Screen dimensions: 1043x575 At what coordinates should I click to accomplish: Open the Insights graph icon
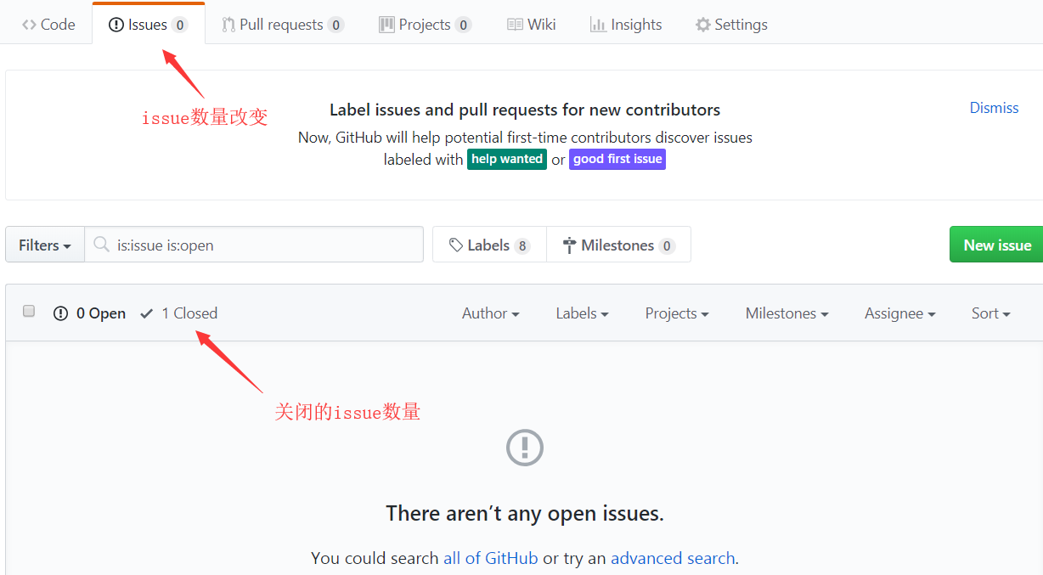[597, 25]
